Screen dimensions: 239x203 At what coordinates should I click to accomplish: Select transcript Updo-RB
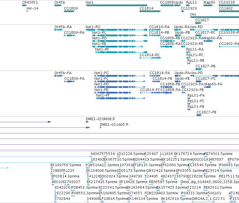(178, 35)
